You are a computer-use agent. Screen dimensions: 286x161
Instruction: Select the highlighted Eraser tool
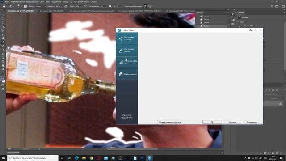[3, 42]
